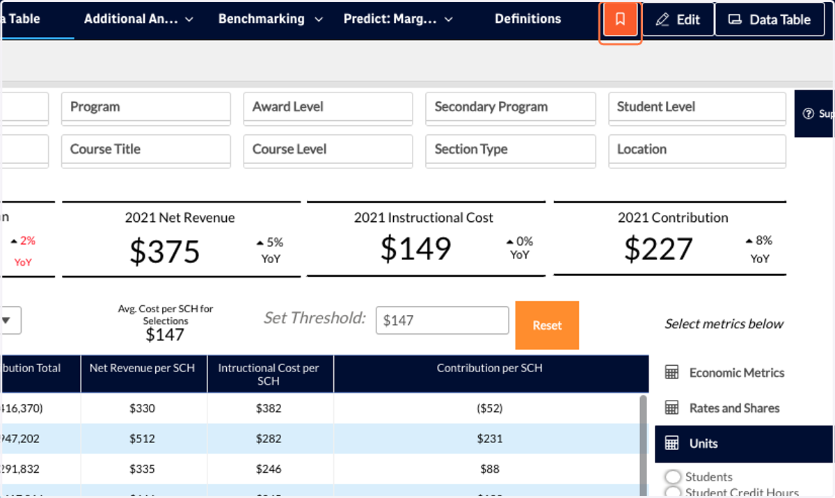Screen dimensions: 835x498
Task: Click the $512 net revenue cell
Action: [142, 439]
